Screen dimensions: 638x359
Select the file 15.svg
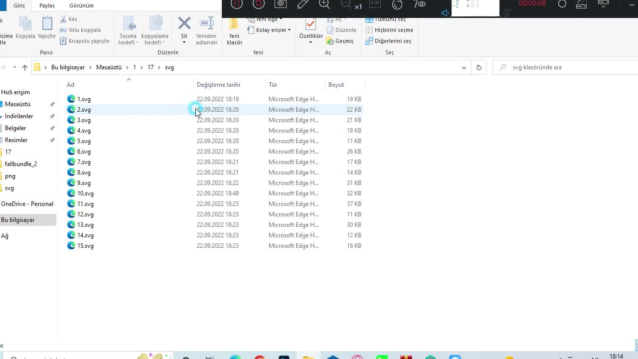coord(85,246)
